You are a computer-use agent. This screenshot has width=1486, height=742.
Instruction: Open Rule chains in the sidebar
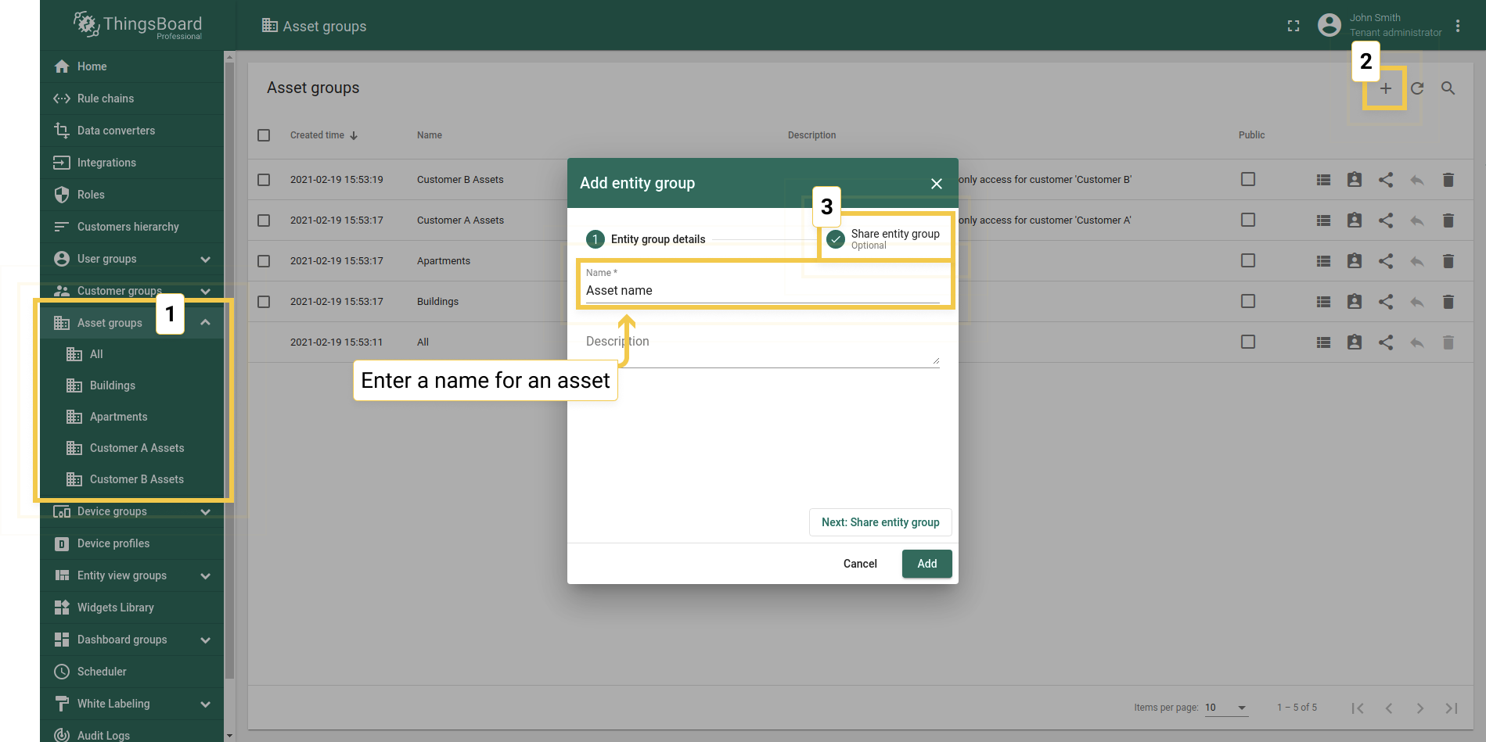point(106,99)
